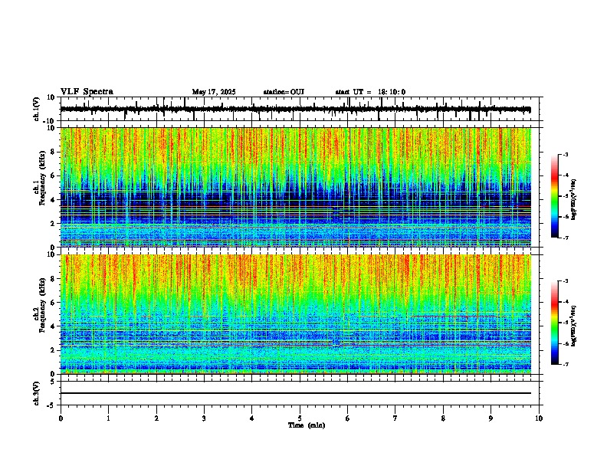Click the "ch.3(V)" axis label

37,394
